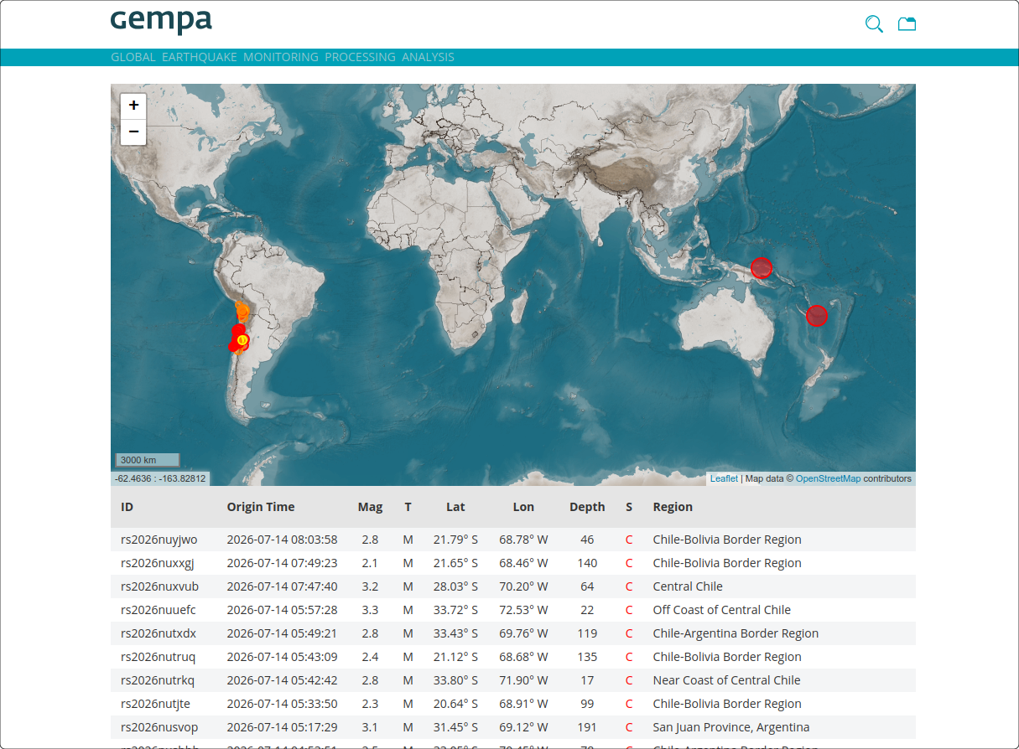
Task: Click origin time 2026-07-14 07:47:40
Action: (x=282, y=586)
